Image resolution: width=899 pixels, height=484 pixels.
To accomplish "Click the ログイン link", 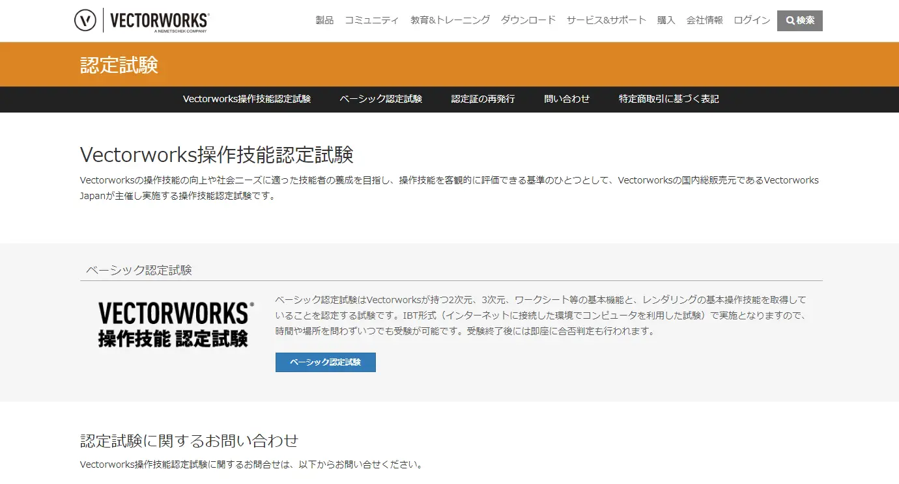I will [x=752, y=20].
